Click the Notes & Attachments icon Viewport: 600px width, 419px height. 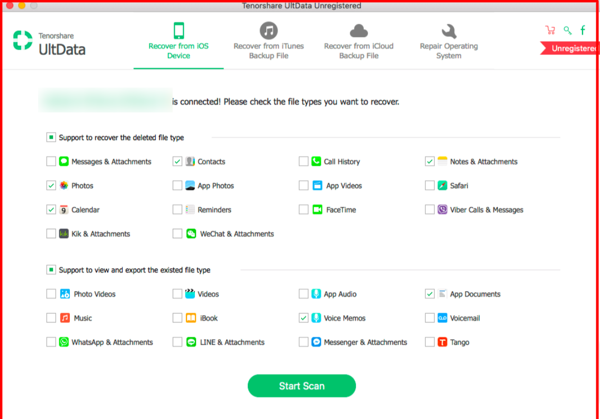coord(442,161)
